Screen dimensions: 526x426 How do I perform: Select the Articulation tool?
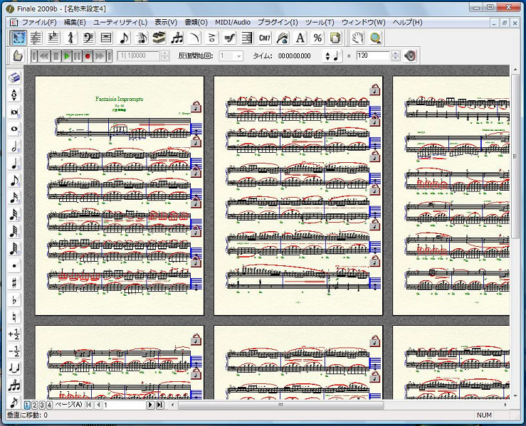212,38
